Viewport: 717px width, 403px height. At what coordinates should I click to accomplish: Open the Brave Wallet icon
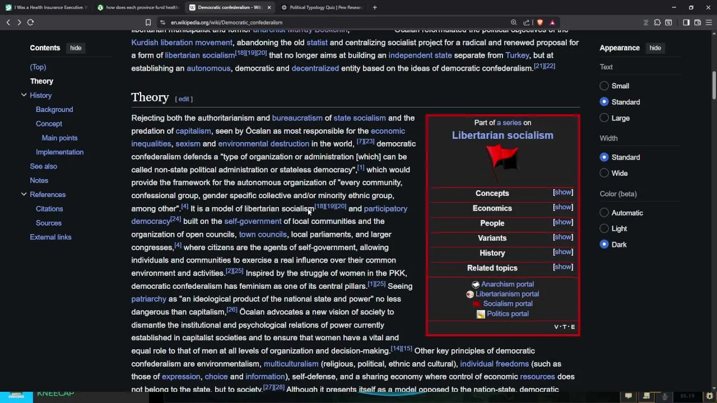coord(697,22)
